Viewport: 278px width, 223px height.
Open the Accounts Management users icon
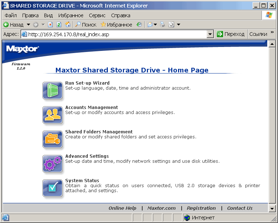[x=52, y=115]
